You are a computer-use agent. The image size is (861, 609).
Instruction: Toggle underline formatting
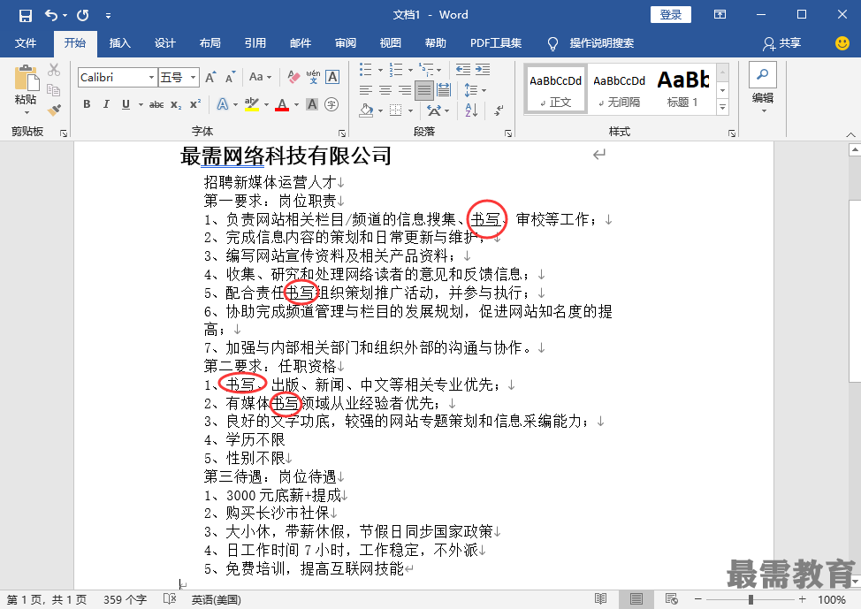pyautogui.click(x=126, y=104)
